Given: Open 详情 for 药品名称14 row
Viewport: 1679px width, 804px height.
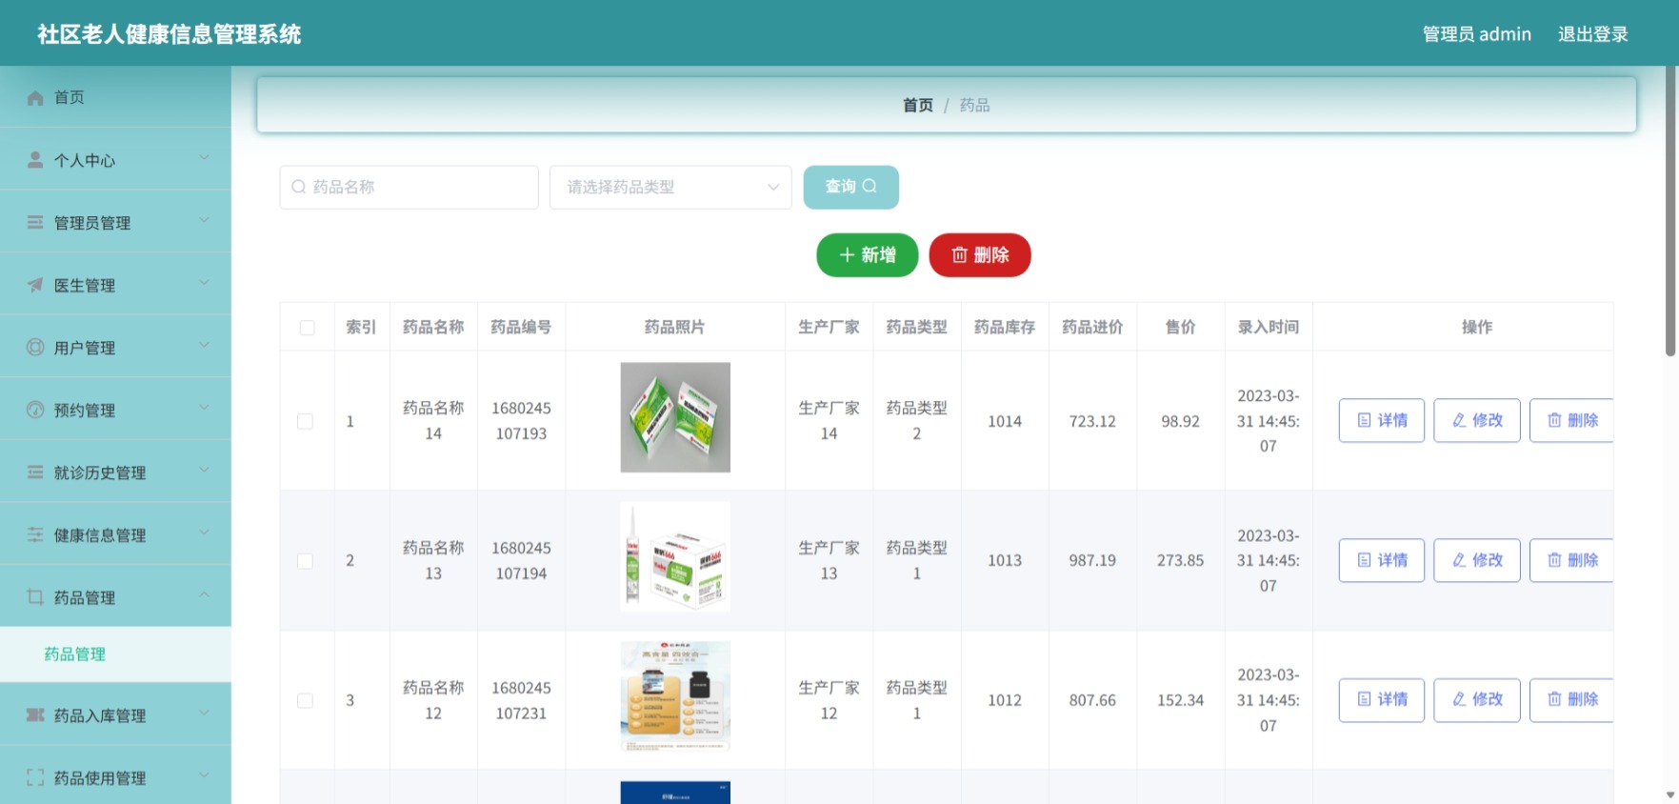Looking at the screenshot, I should pos(1382,420).
